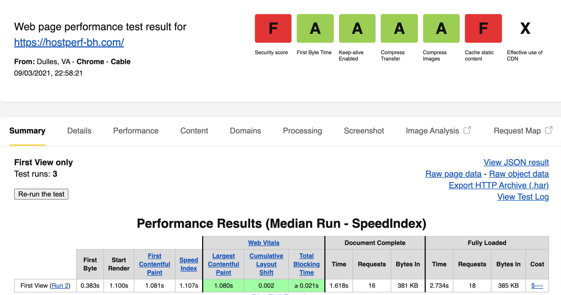Open the Performance tab
This screenshot has width=561, height=295.
coord(136,131)
